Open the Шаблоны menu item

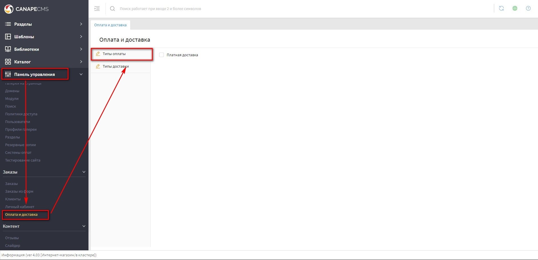(x=24, y=37)
